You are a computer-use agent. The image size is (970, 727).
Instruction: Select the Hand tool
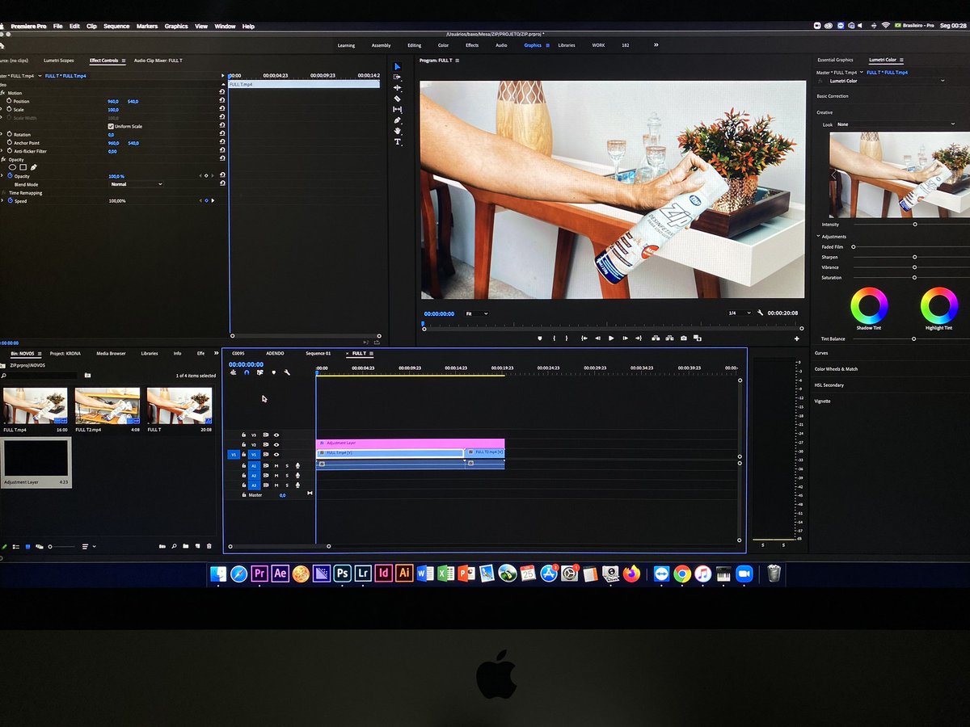click(x=397, y=131)
